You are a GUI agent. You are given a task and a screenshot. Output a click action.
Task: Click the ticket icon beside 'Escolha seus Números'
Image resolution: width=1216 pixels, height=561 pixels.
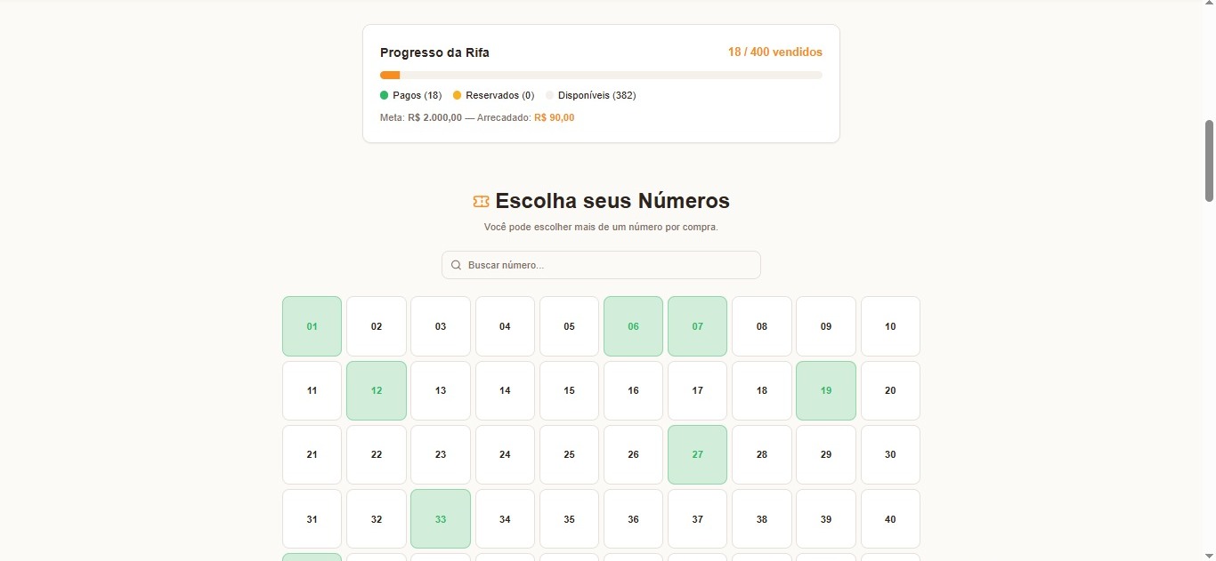pos(481,201)
